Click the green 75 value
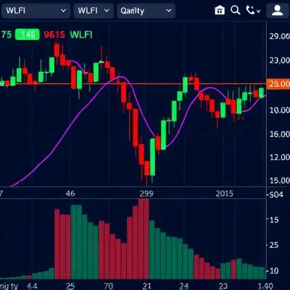The height and width of the screenshot is (290, 290). coord(6,35)
